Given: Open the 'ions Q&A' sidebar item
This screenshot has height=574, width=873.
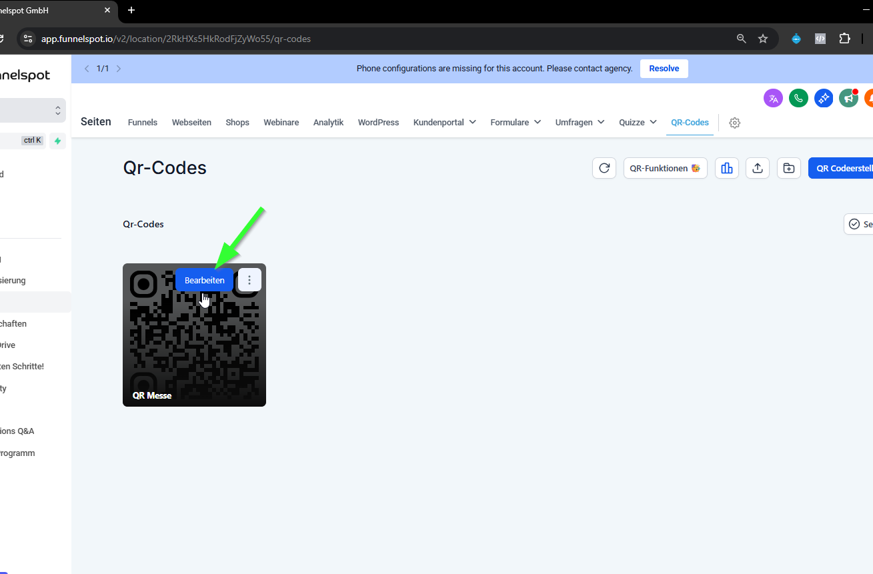Looking at the screenshot, I should click(17, 431).
